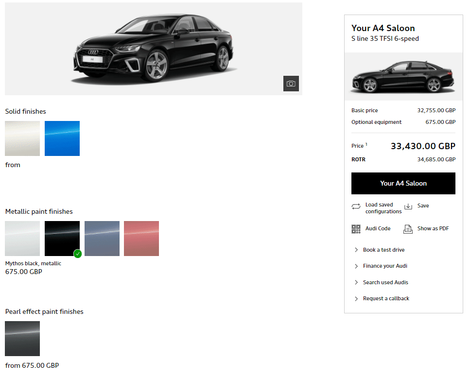Image resolution: width=470 pixels, height=377 pixels.
Task: Click the camera icon on car image
Action: [291, 84]
